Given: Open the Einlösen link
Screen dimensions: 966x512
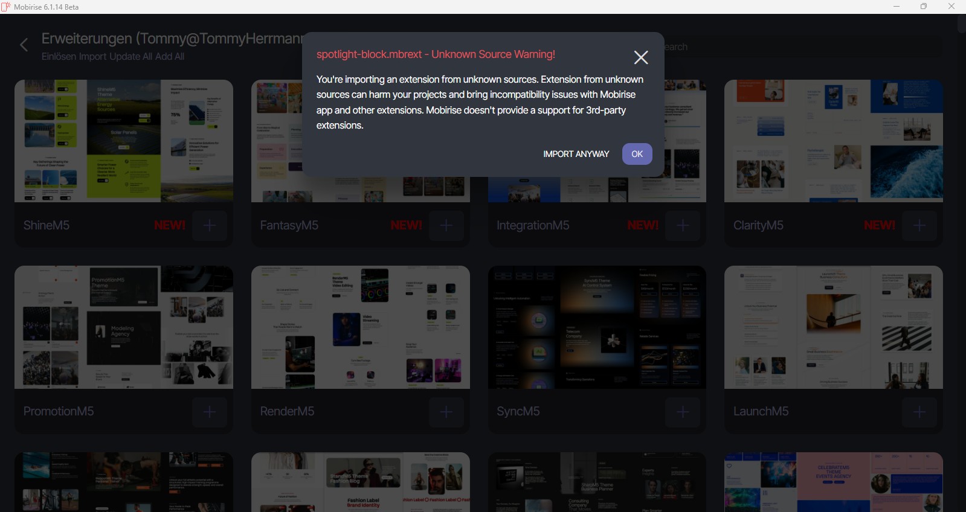Looking at the screenshot, I should pyautogui.click(x=59, y=57).
